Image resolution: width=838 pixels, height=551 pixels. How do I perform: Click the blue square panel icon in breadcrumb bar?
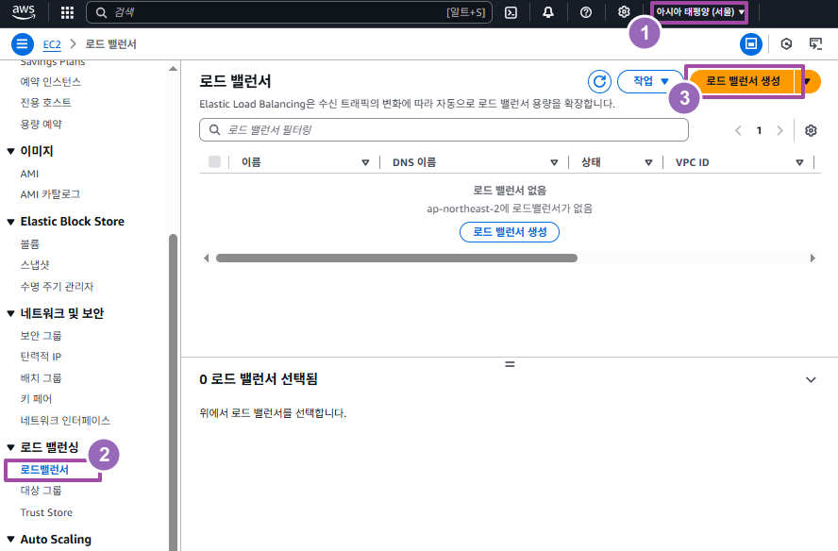click(751, 43)
